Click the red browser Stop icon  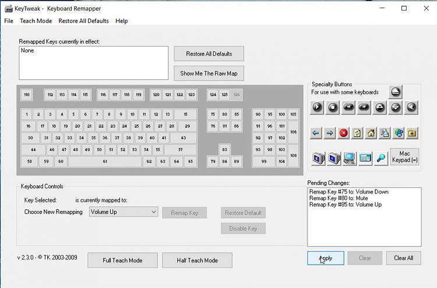(343, 133)
